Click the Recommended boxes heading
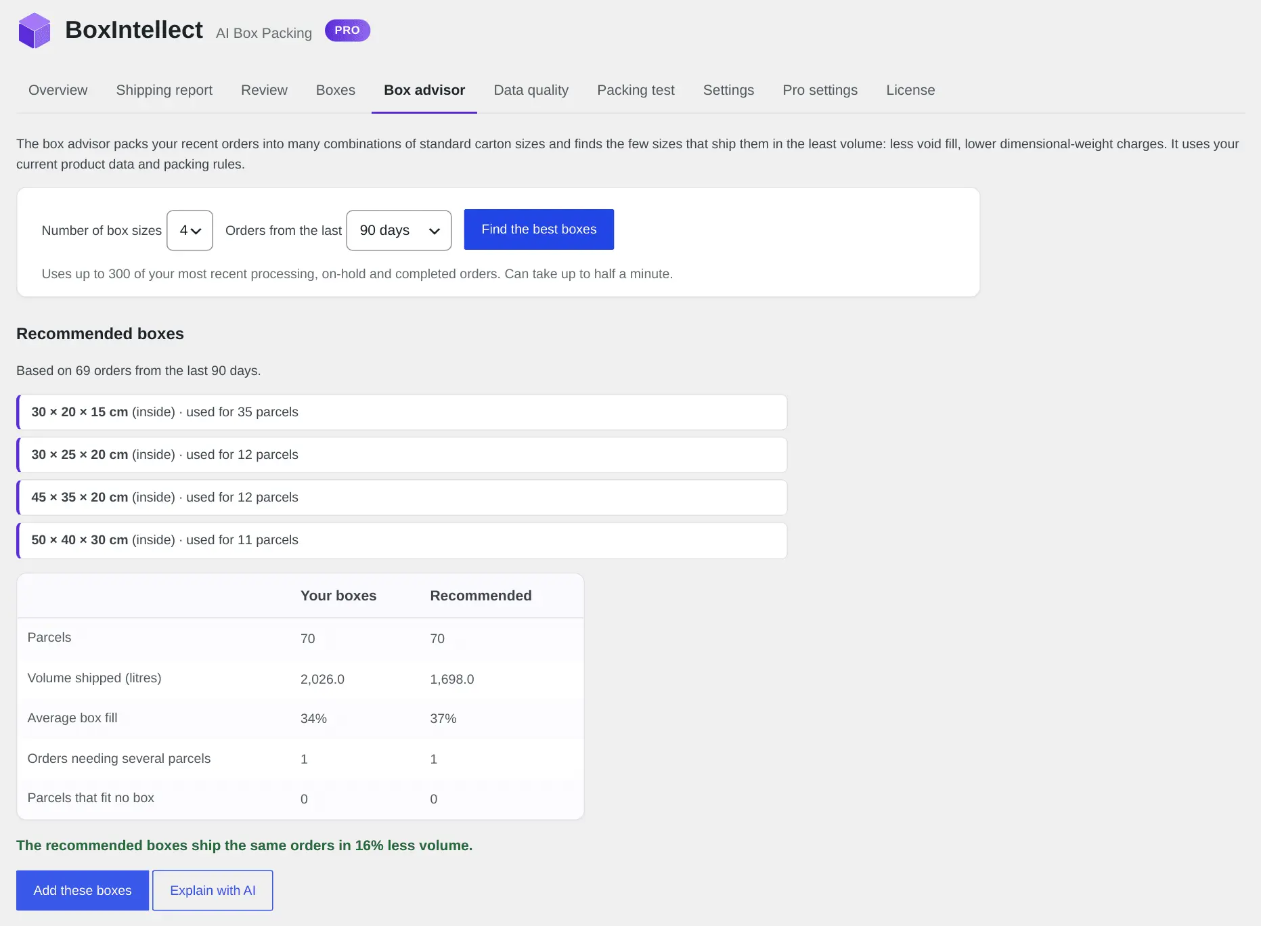 coord(100,334)
